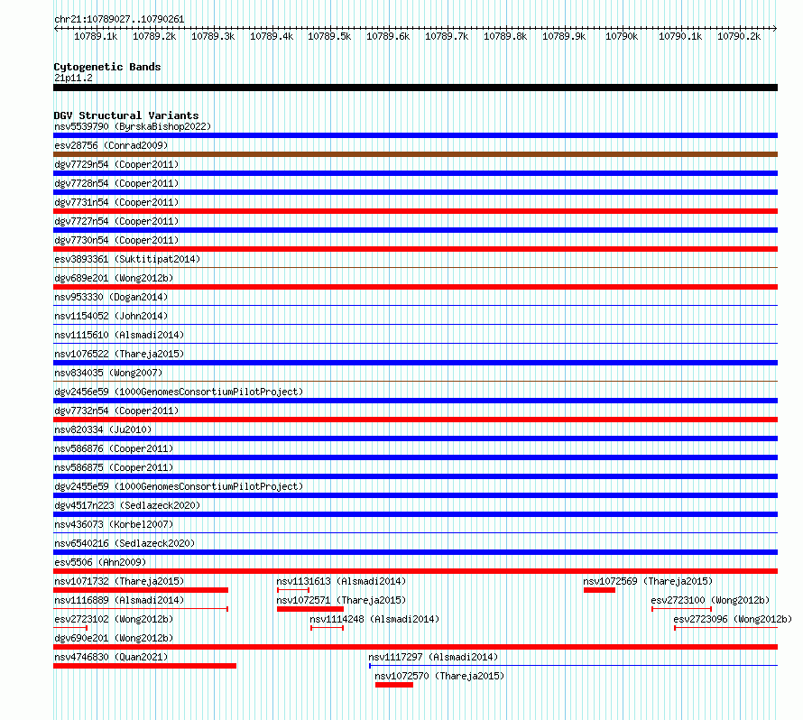803x720 pixels.
Task: Click the 10790k ruler position
Action: [x=622, y=36]
